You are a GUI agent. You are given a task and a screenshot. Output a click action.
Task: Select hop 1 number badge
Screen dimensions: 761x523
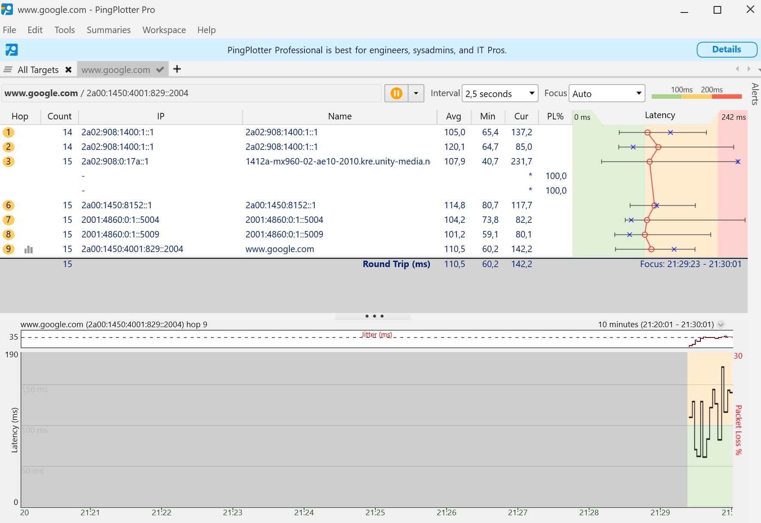click(9, 132)
